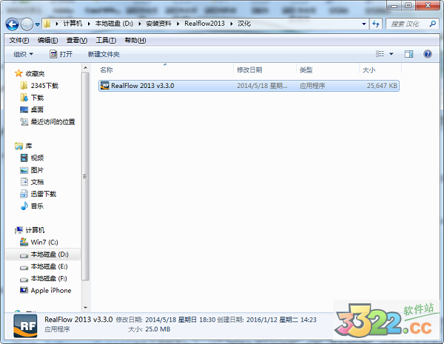Maximize the Explorer window

(x=408, y=5)
